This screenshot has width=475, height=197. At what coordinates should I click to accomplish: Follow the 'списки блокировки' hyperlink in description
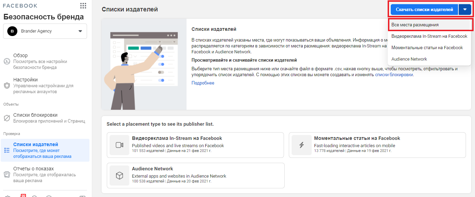pyautogui.click(x=394, y=74)
